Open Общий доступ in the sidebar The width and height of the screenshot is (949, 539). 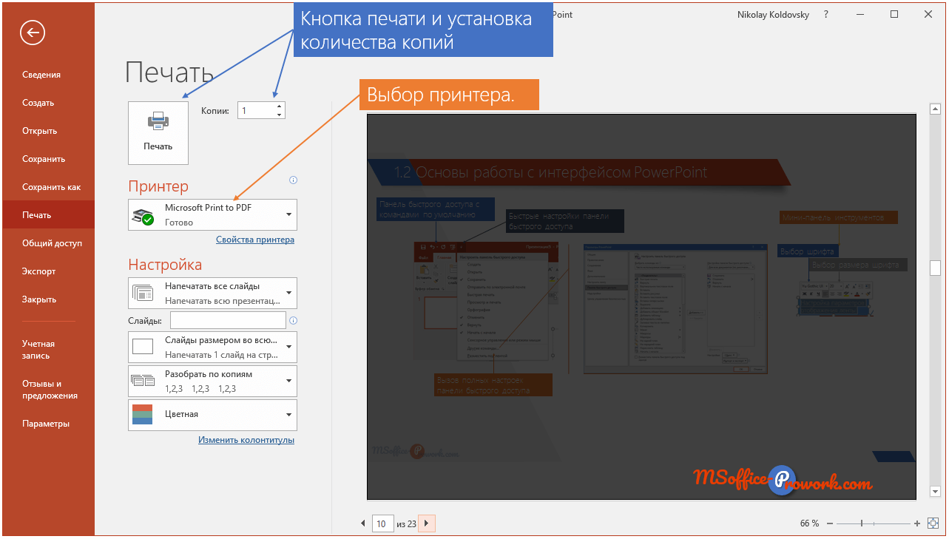(x=47, y=243)
